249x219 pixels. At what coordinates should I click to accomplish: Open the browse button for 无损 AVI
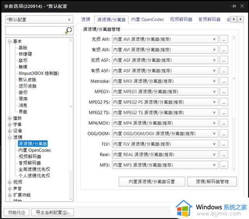click(224, 39)
